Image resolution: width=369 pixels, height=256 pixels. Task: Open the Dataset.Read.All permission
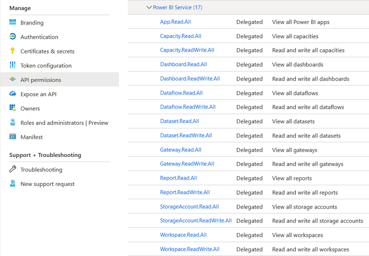tap(179, 121)
